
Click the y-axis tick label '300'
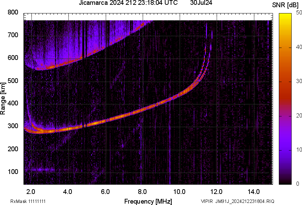(13, 126)
